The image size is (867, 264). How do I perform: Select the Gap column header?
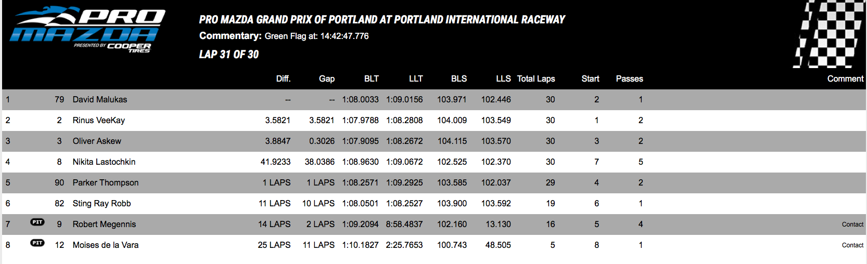pos(327,78)
